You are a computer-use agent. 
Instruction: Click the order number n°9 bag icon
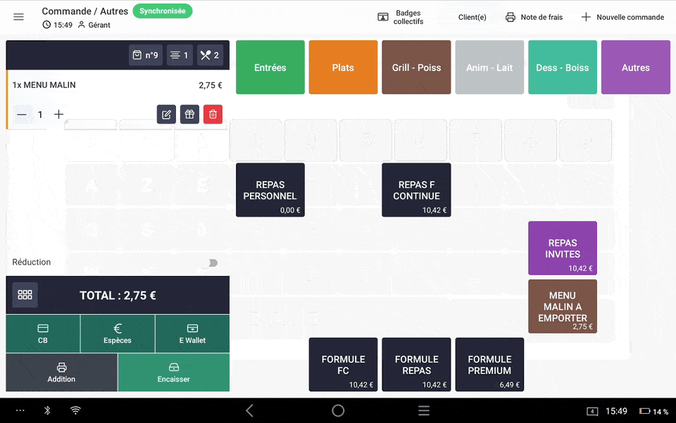(146, 55)
